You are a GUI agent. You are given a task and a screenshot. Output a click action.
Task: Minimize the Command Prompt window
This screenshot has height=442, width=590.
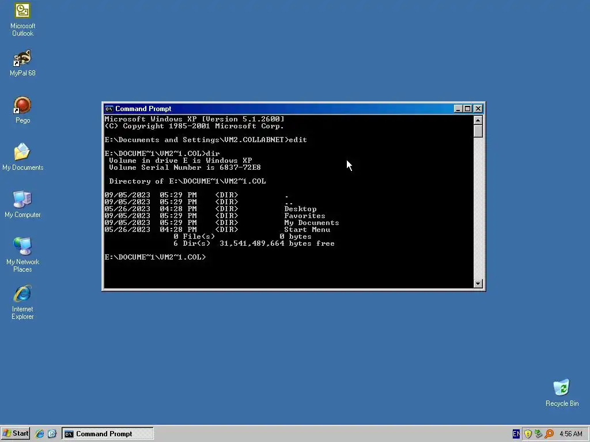[x=458, y=109]
